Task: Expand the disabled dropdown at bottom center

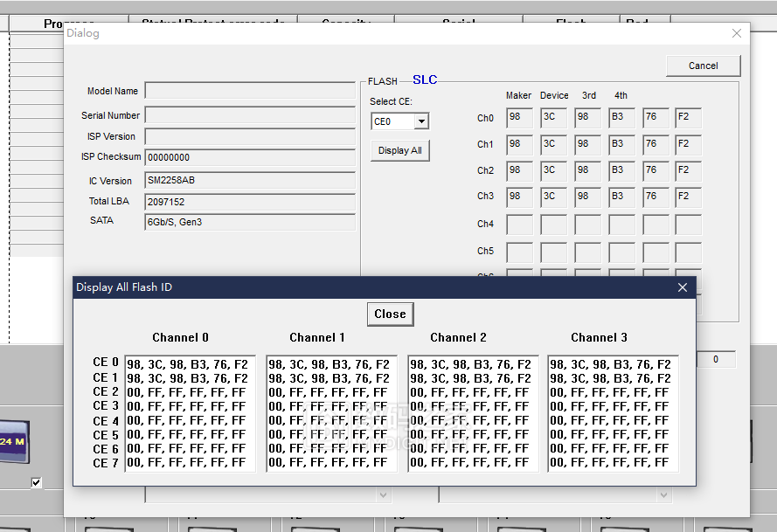Action: pyautogui.click(x=382, y=495)
